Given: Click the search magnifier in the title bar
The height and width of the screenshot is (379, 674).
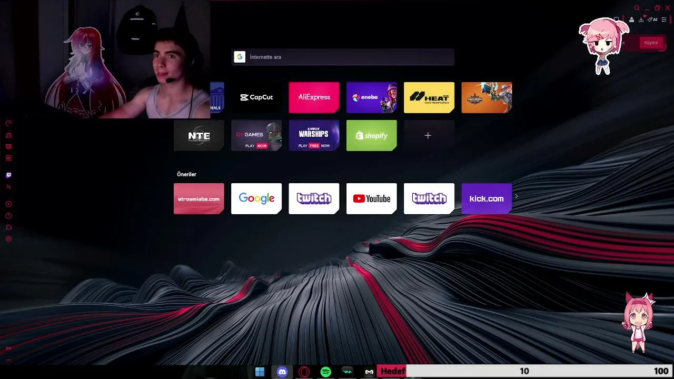Looking at the screenshot, I should click(637, 8).
